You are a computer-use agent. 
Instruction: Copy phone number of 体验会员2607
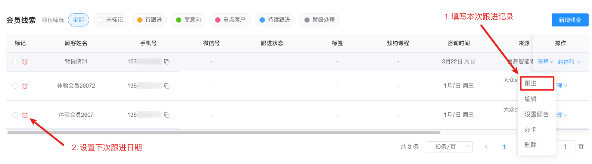coord(167,115)
